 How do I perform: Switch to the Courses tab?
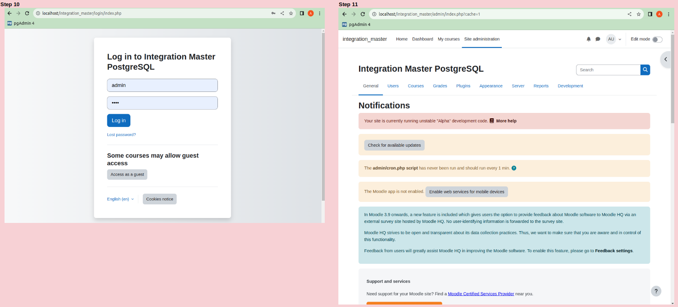point(416,86)
